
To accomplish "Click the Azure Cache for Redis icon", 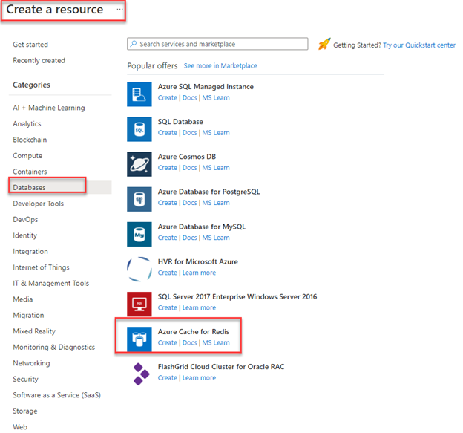I will point(139,337).
